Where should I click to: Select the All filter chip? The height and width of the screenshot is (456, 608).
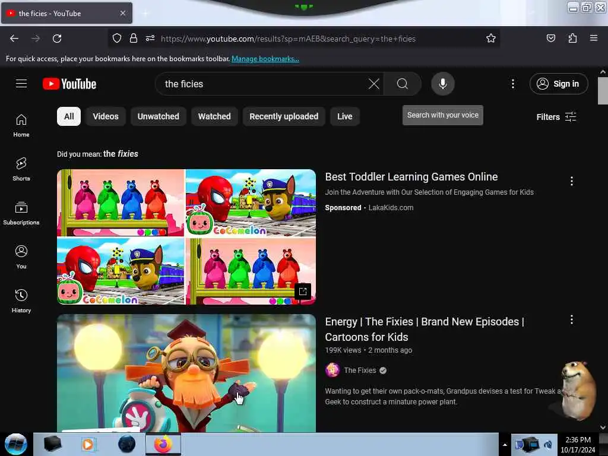69,116
